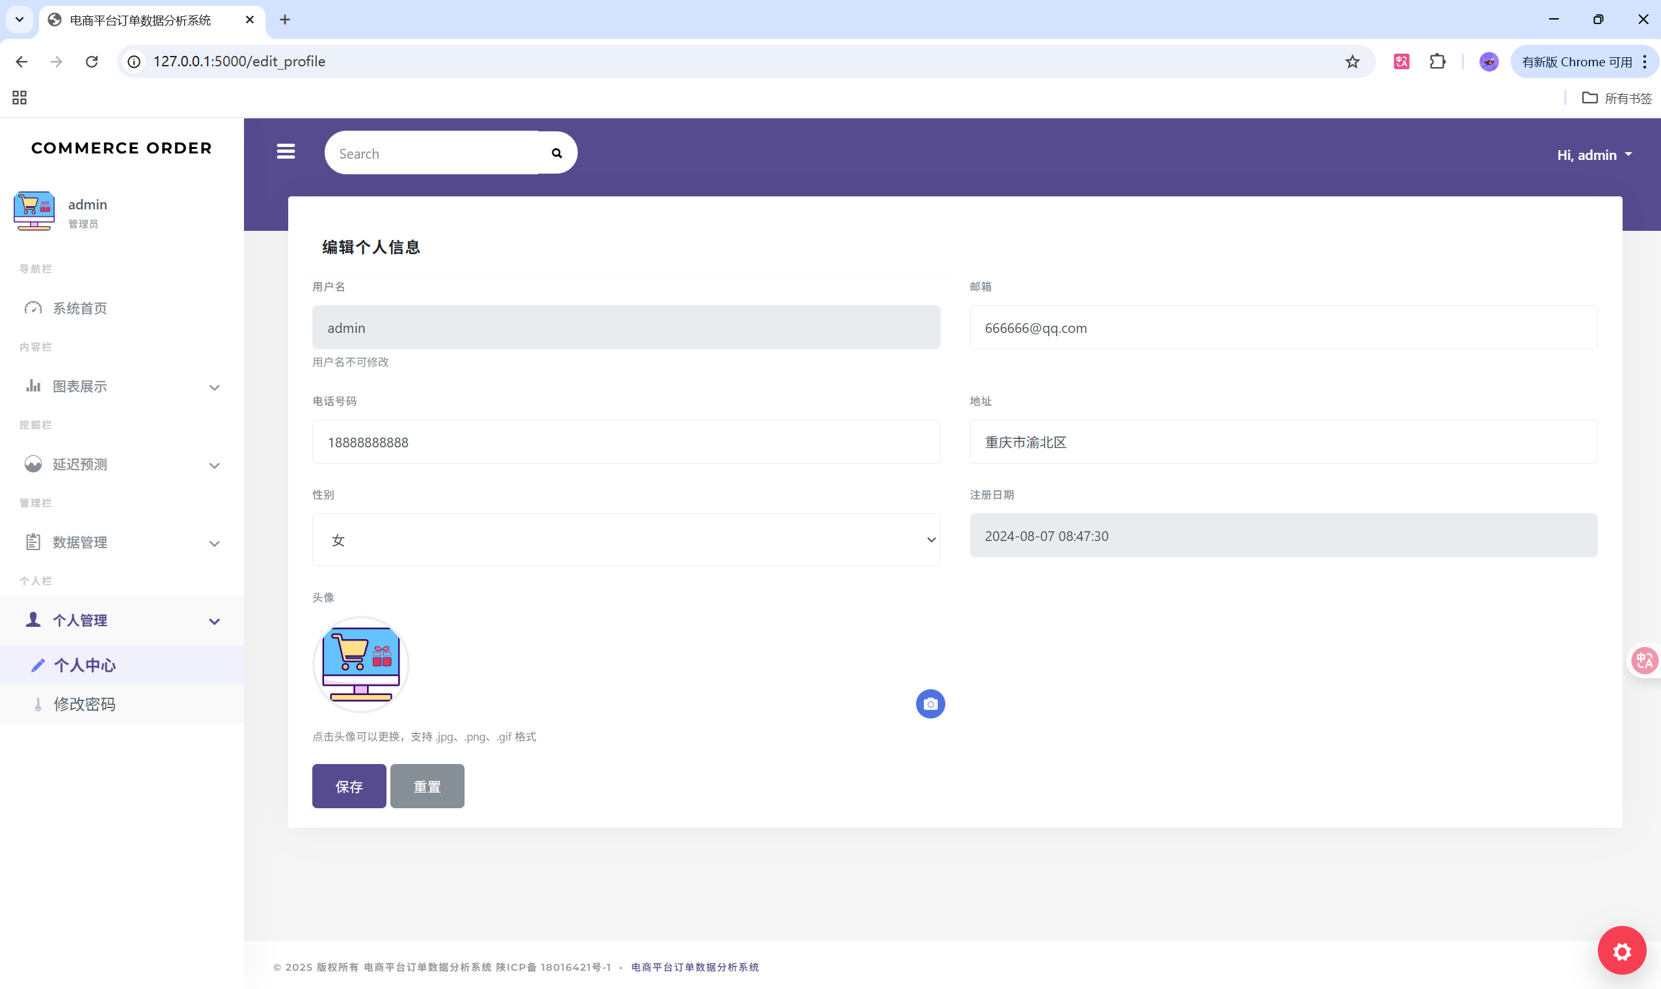
Task: Open the red settings gear button
Action: coord(1622,951)
